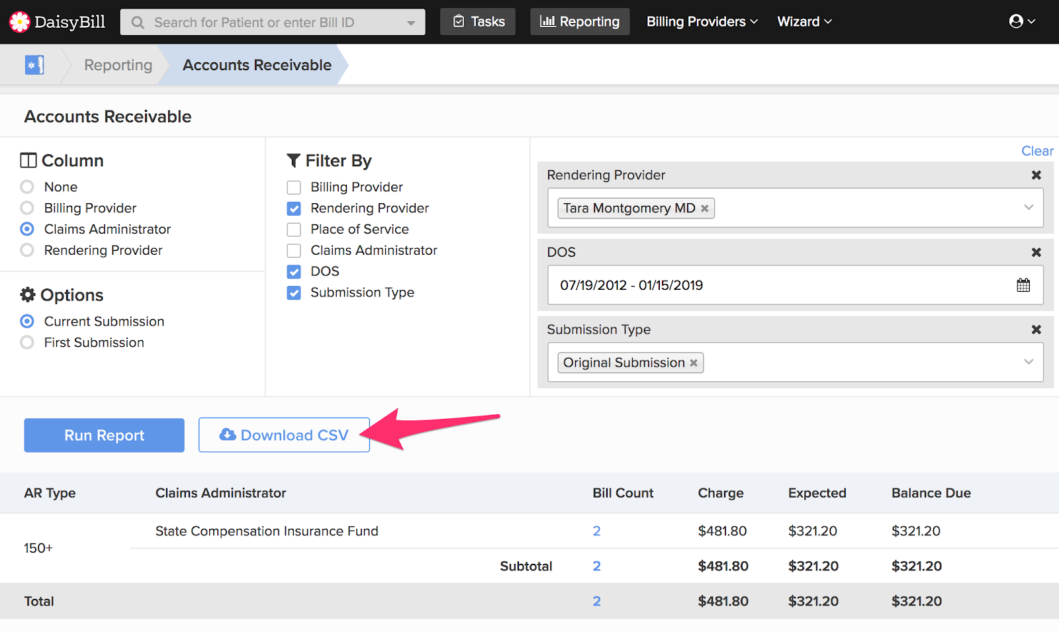Choose the Current Submission option
The image size is (1059, 632).
[x=27, y=322]
